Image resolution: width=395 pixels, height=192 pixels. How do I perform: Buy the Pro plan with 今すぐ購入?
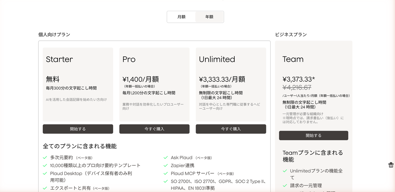point(154,129)
